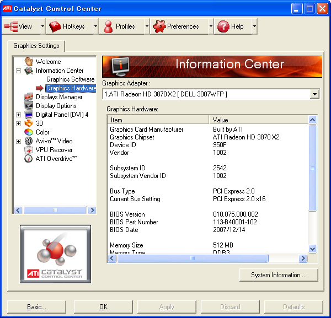This screenshot has height=318, width=331.
Task: Click the Value column header
Action: pyautogui.click(x=258, y=120)
